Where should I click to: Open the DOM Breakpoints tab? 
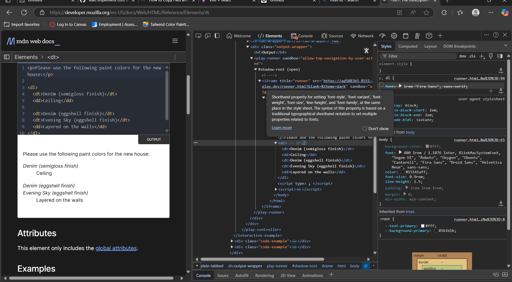click(459, 46)
